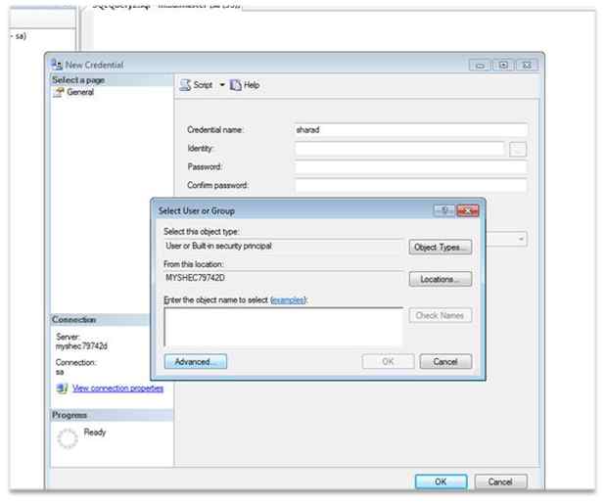This screenshot has height=503, width=605.
Task: Open the examples link
Action: (x=288, y=299)
